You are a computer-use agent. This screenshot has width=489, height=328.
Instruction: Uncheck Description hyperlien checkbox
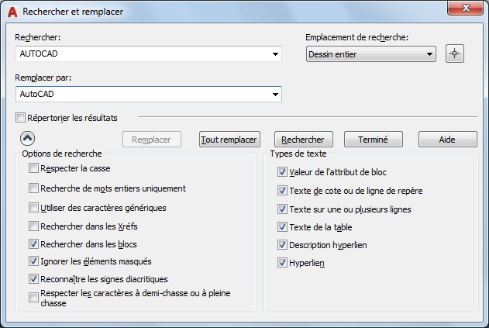282,245
